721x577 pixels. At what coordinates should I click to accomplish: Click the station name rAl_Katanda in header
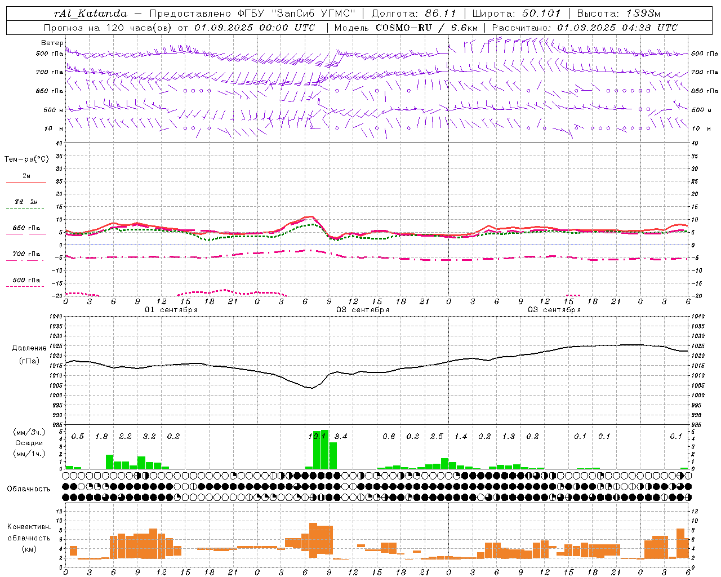click(90, 14)
